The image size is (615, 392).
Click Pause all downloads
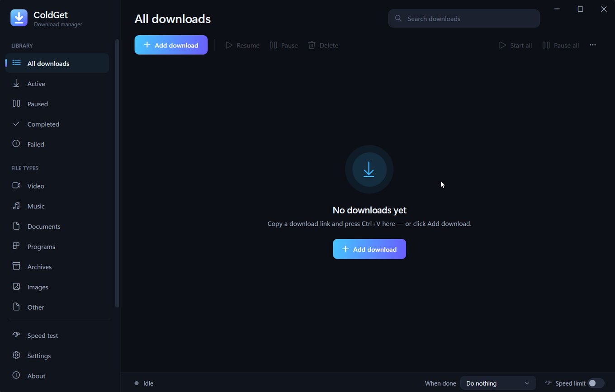pos(560,45)
